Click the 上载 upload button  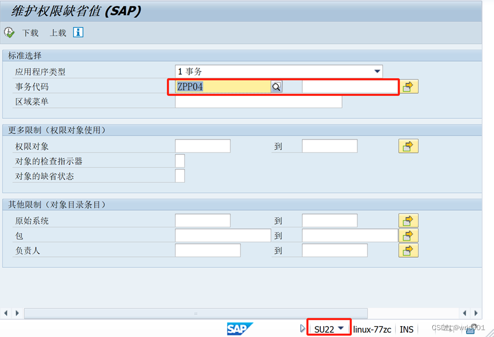[58, 33]
